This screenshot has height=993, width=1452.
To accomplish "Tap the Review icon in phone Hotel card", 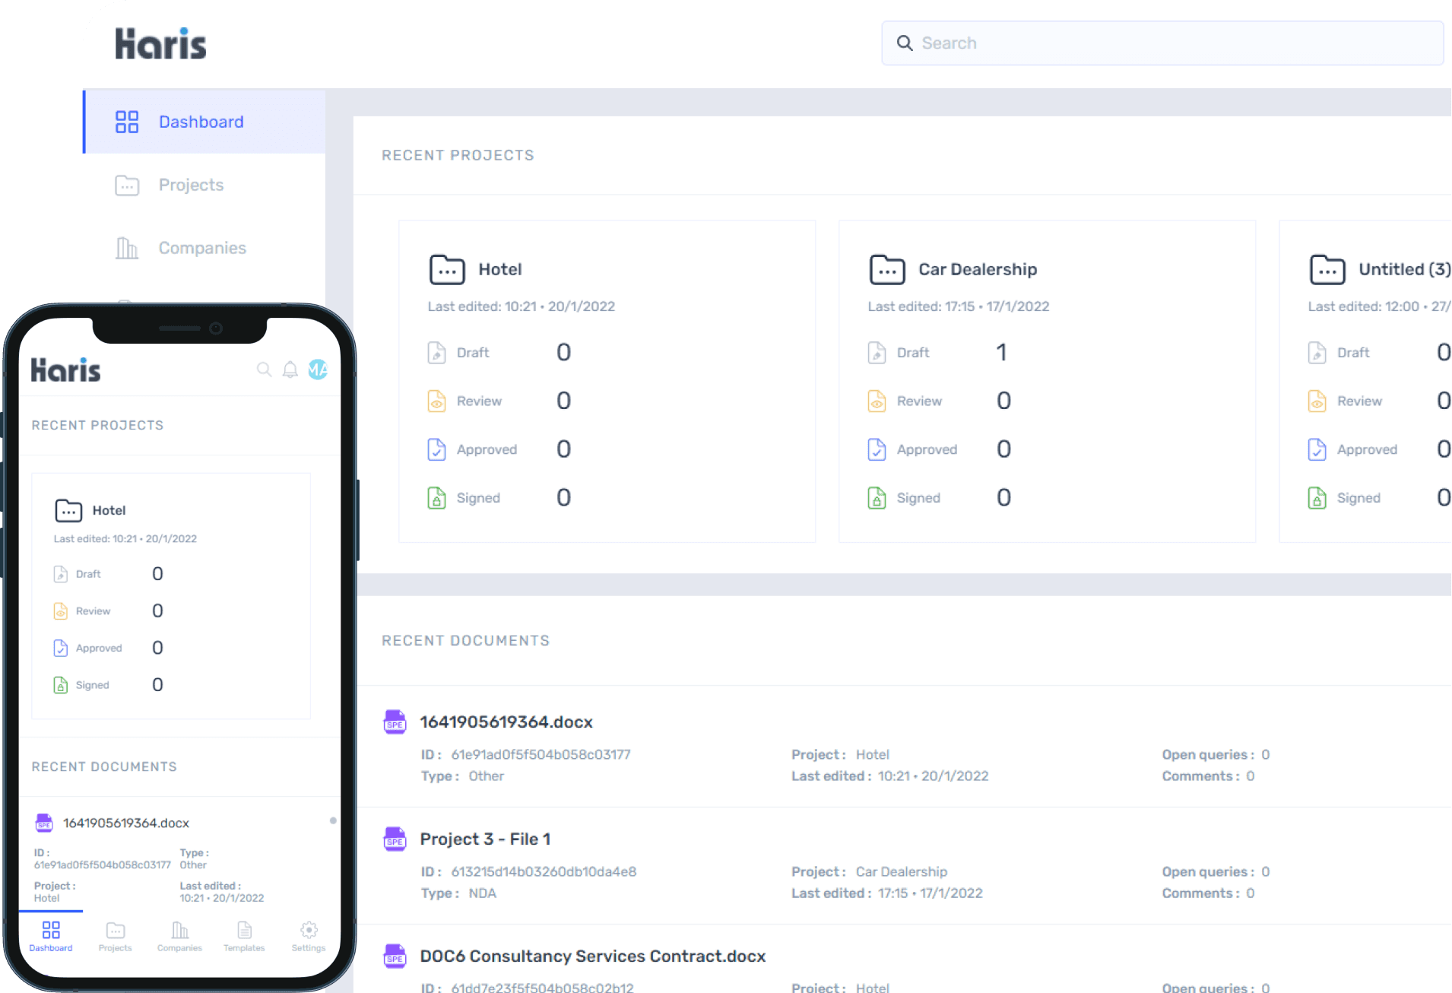I will click(x=60, y=611).
